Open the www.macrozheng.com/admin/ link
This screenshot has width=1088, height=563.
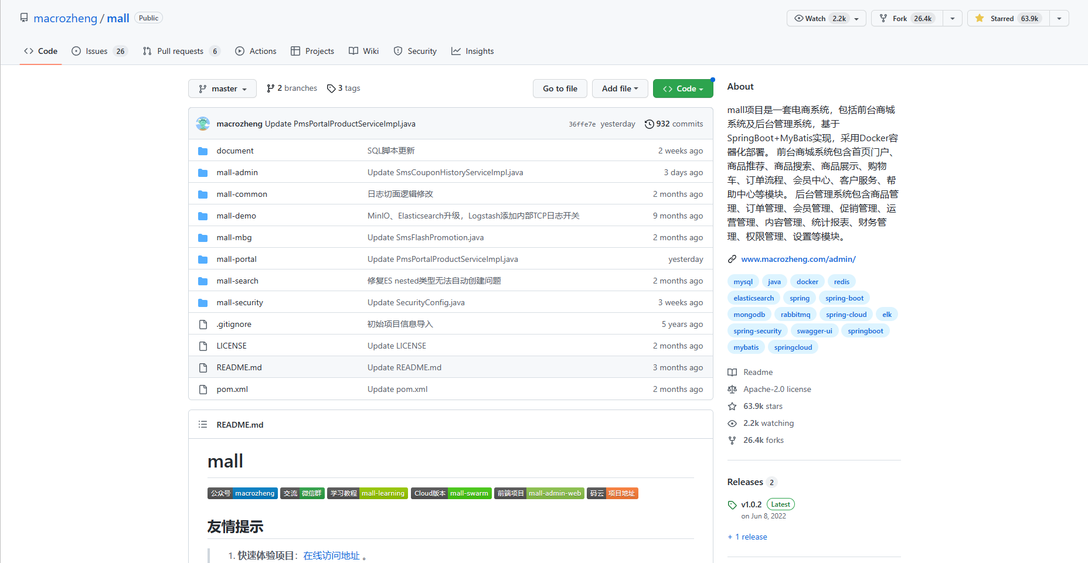[x=798, y=259]
